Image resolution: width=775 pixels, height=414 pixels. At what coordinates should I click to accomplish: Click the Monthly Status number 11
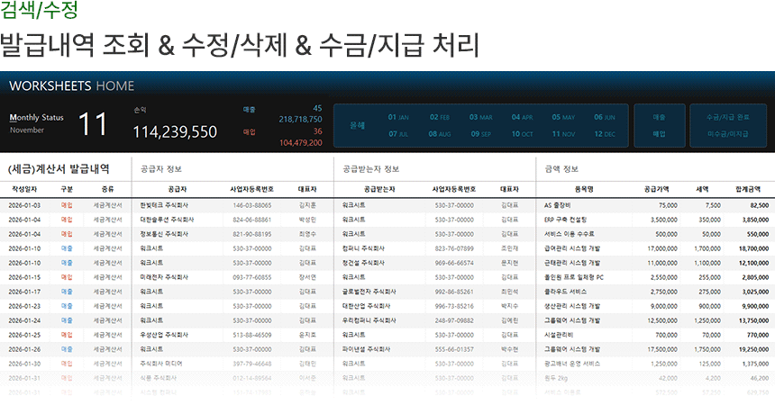(93, 125)
